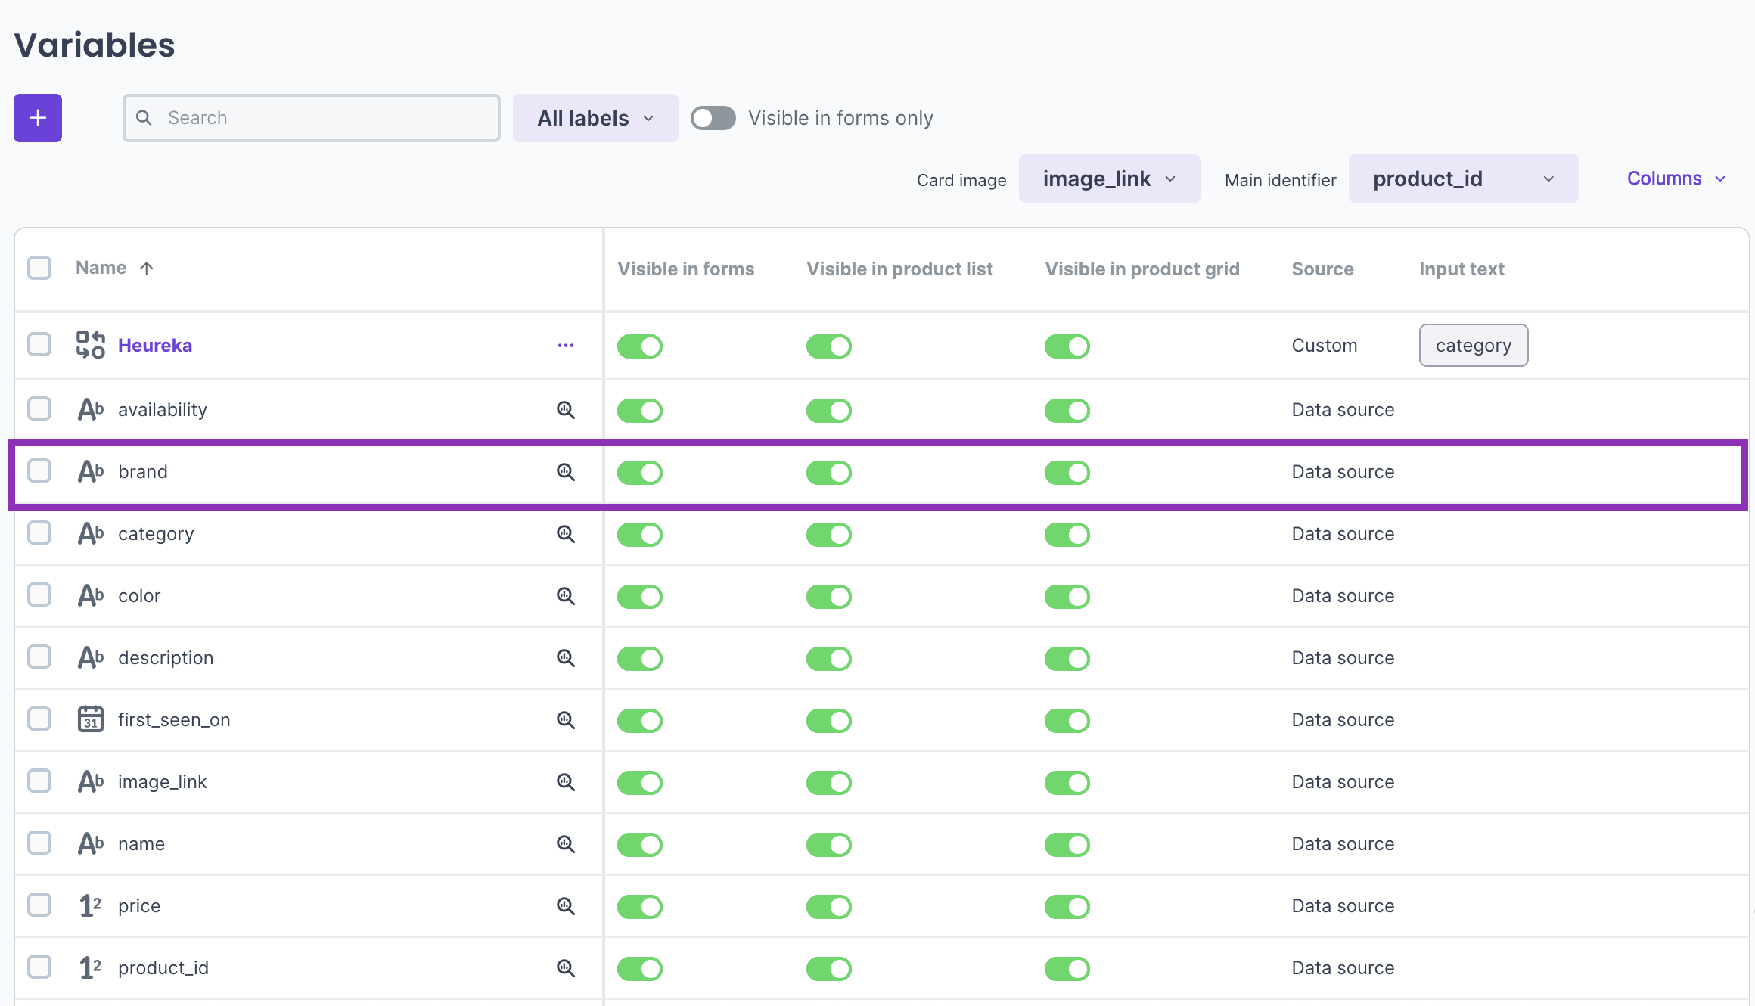Open the All labels dropdown
This screenshot has width=1755, height=1006.
tap(595, 118)
